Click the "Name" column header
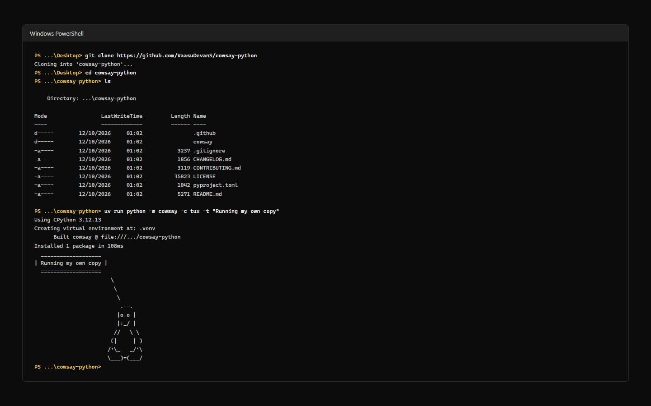This screenshot has width=651, height=406. pos(199,116)
